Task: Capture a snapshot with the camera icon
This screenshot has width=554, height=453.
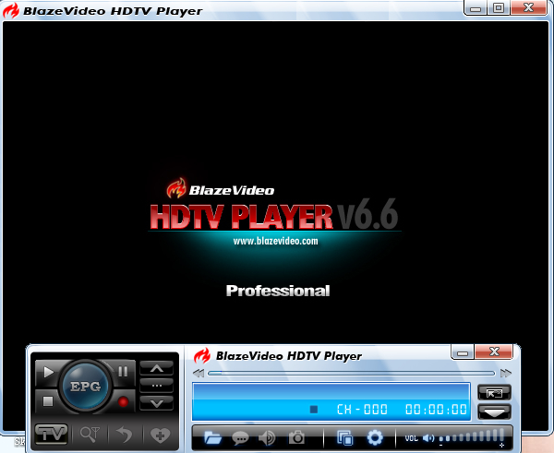Action: click(297, 438)
